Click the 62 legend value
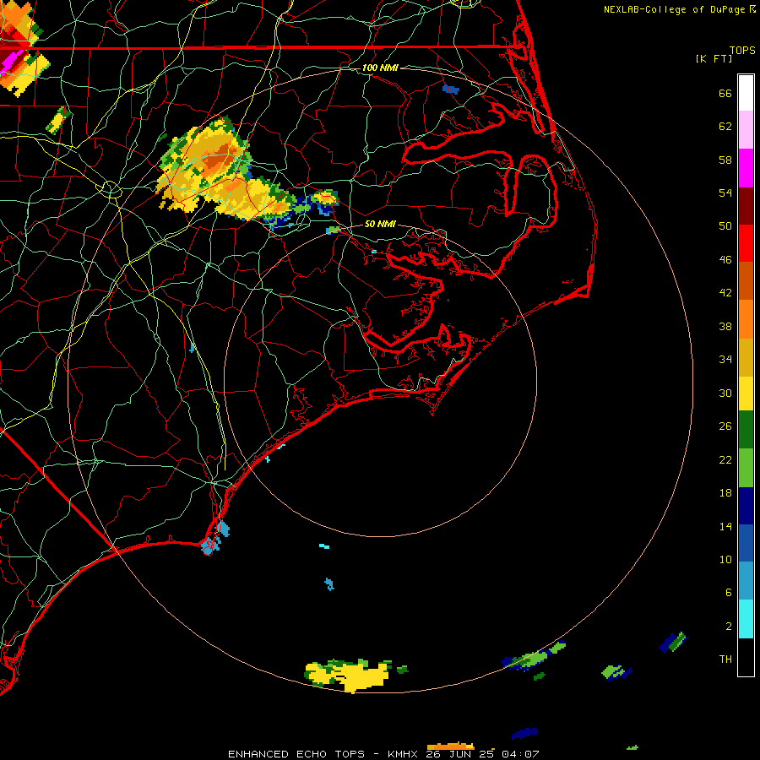 tap(725, 127)
